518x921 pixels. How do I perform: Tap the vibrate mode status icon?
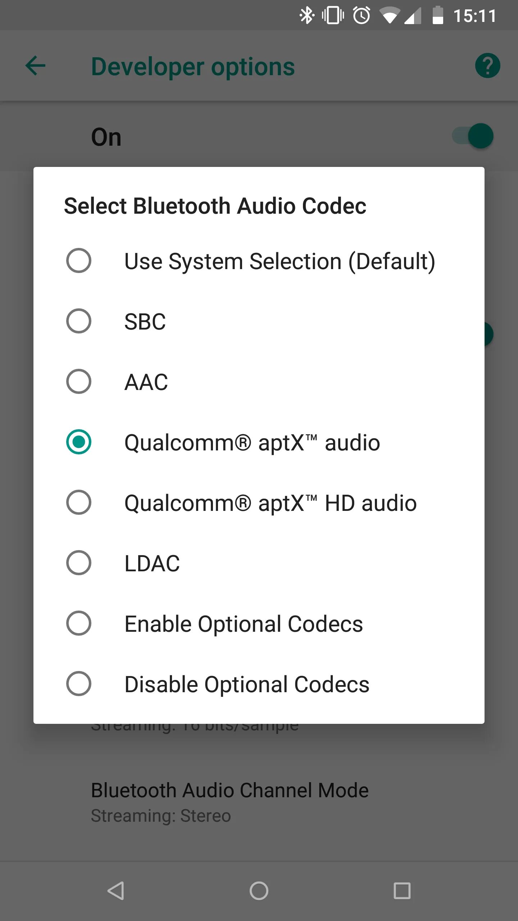pos(333,16)
